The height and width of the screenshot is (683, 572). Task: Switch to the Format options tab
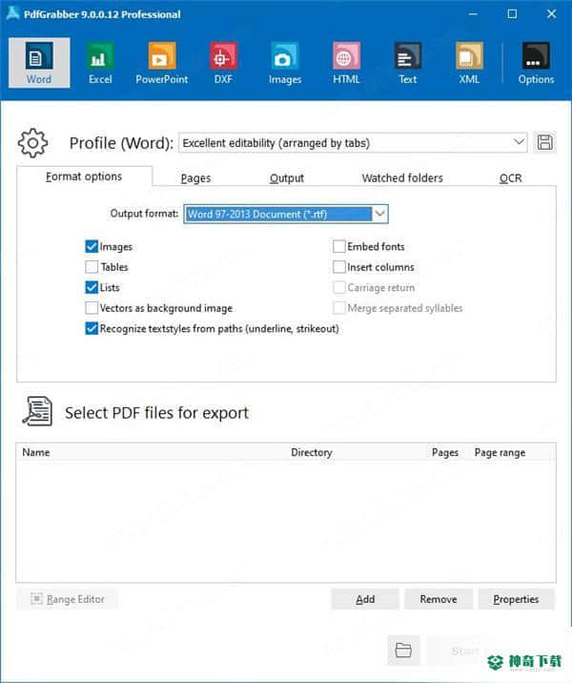click(x=84, y=176)
